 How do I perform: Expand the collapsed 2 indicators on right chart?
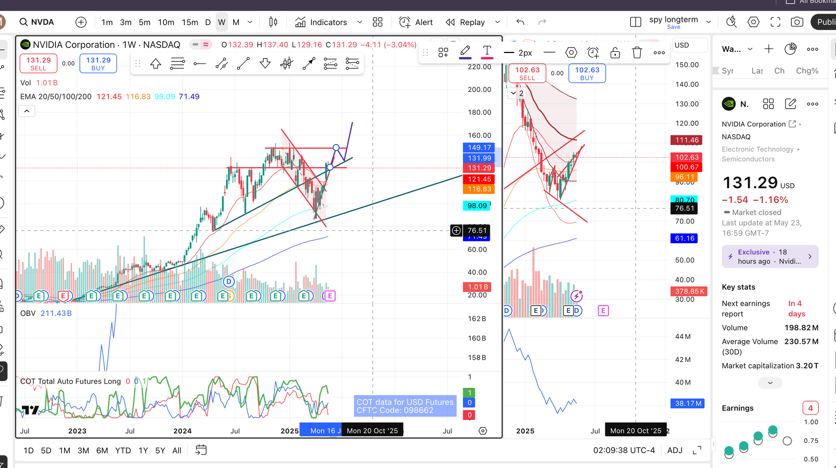pos(517,93)
